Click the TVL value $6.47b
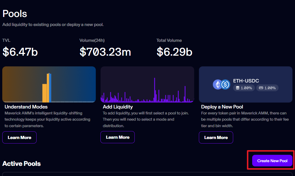The width and height of the screenshot is (295, 176). [20, 52]
